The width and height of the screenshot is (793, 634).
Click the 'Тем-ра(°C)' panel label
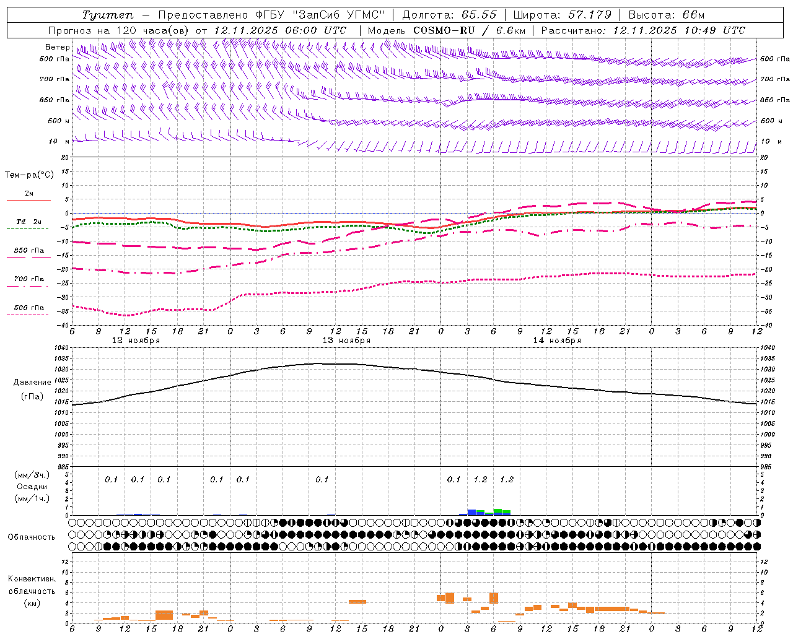29,175
